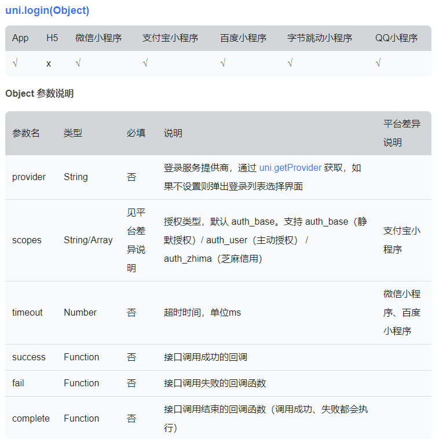Click the checkmark under the QQ小程序 column
This screenshot has width=439, height=439.
(378, 63)
